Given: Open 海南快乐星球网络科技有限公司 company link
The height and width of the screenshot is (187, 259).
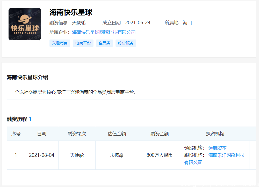Looking at the screenshot, I should click(104, 32).
